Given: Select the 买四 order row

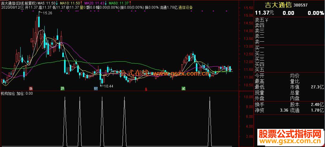Looking at the screenshot, I should point(289,64).
